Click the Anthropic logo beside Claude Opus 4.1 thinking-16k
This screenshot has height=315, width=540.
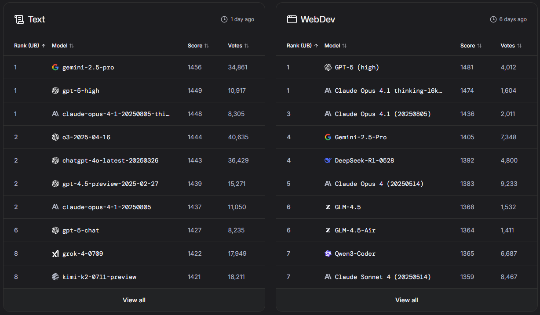pyautogui.click(x=328, y=91)
